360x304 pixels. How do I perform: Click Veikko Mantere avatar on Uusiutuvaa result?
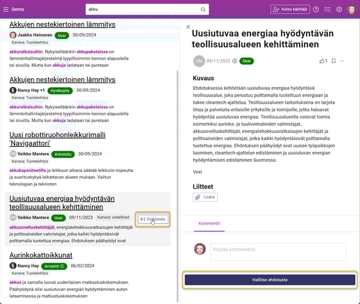tap(13, 217)
